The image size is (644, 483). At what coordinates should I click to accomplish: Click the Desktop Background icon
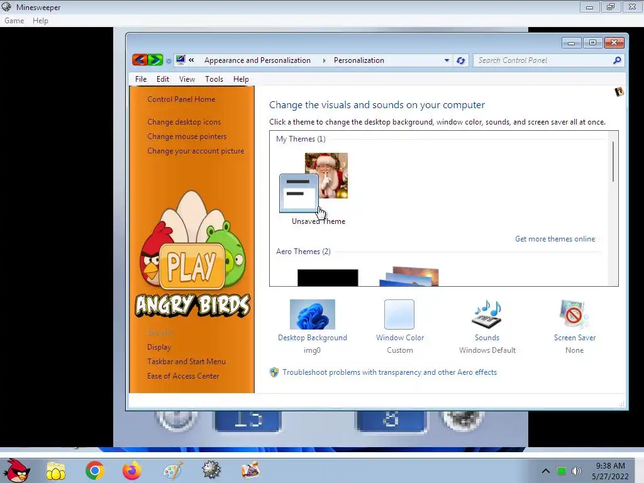point(312,314)
